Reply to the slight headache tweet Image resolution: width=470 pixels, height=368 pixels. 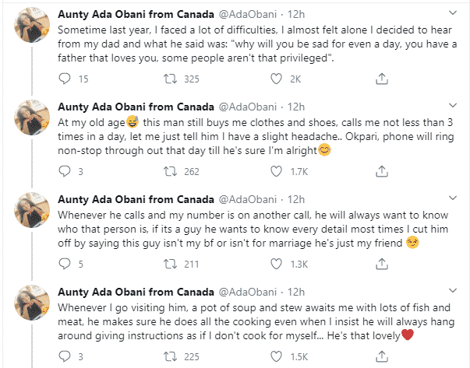pyautogui.click(x=65, y=172)
